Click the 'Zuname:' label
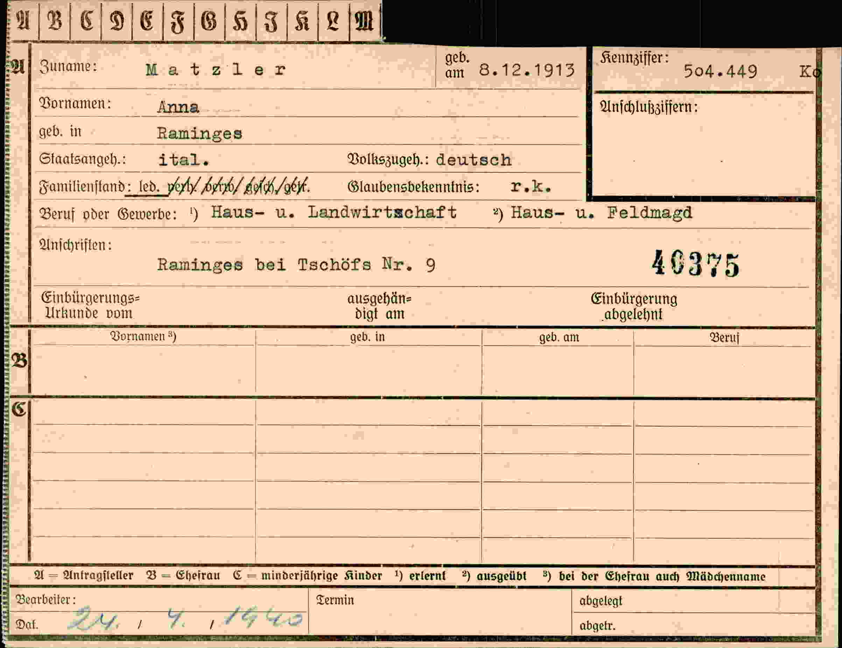 [68, 67]
